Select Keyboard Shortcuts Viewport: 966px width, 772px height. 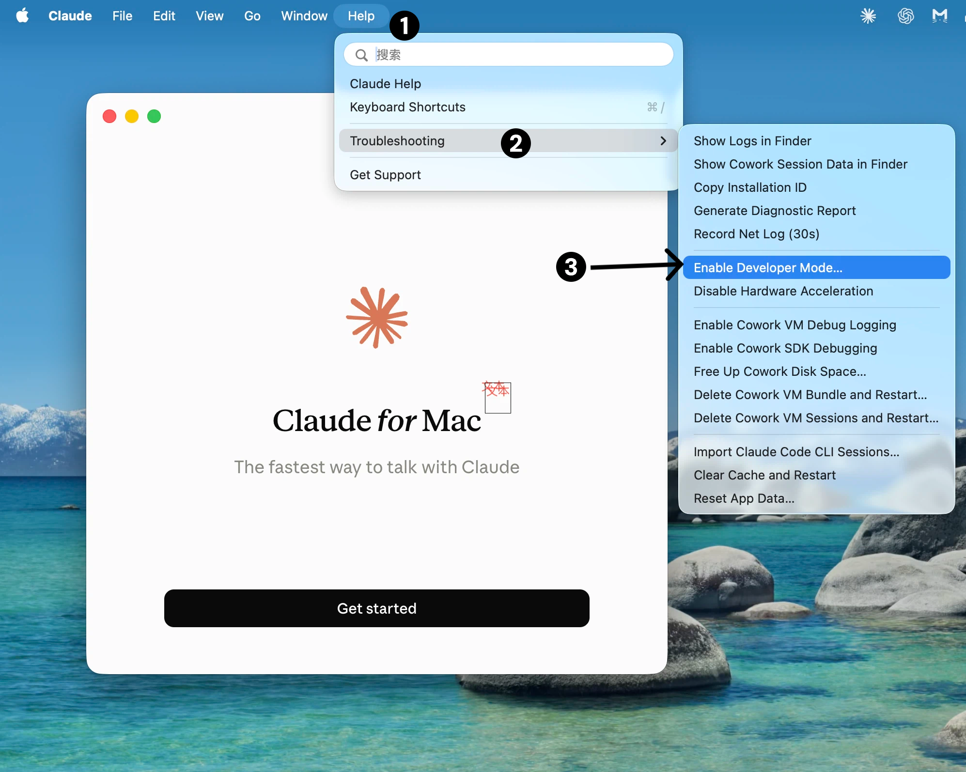coord(509,107)
